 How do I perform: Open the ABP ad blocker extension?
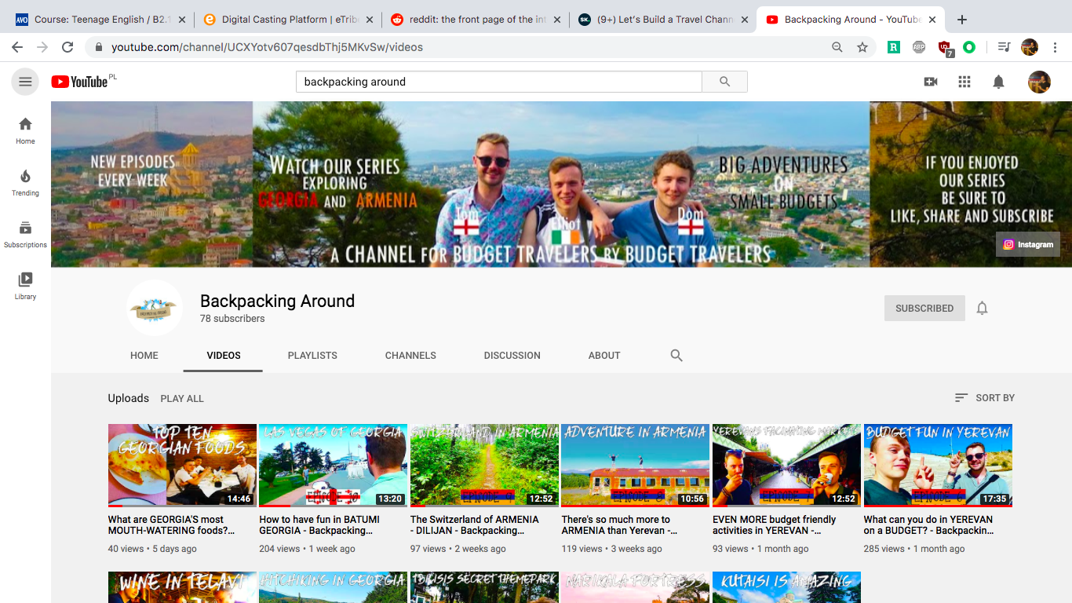pos(919,47)
